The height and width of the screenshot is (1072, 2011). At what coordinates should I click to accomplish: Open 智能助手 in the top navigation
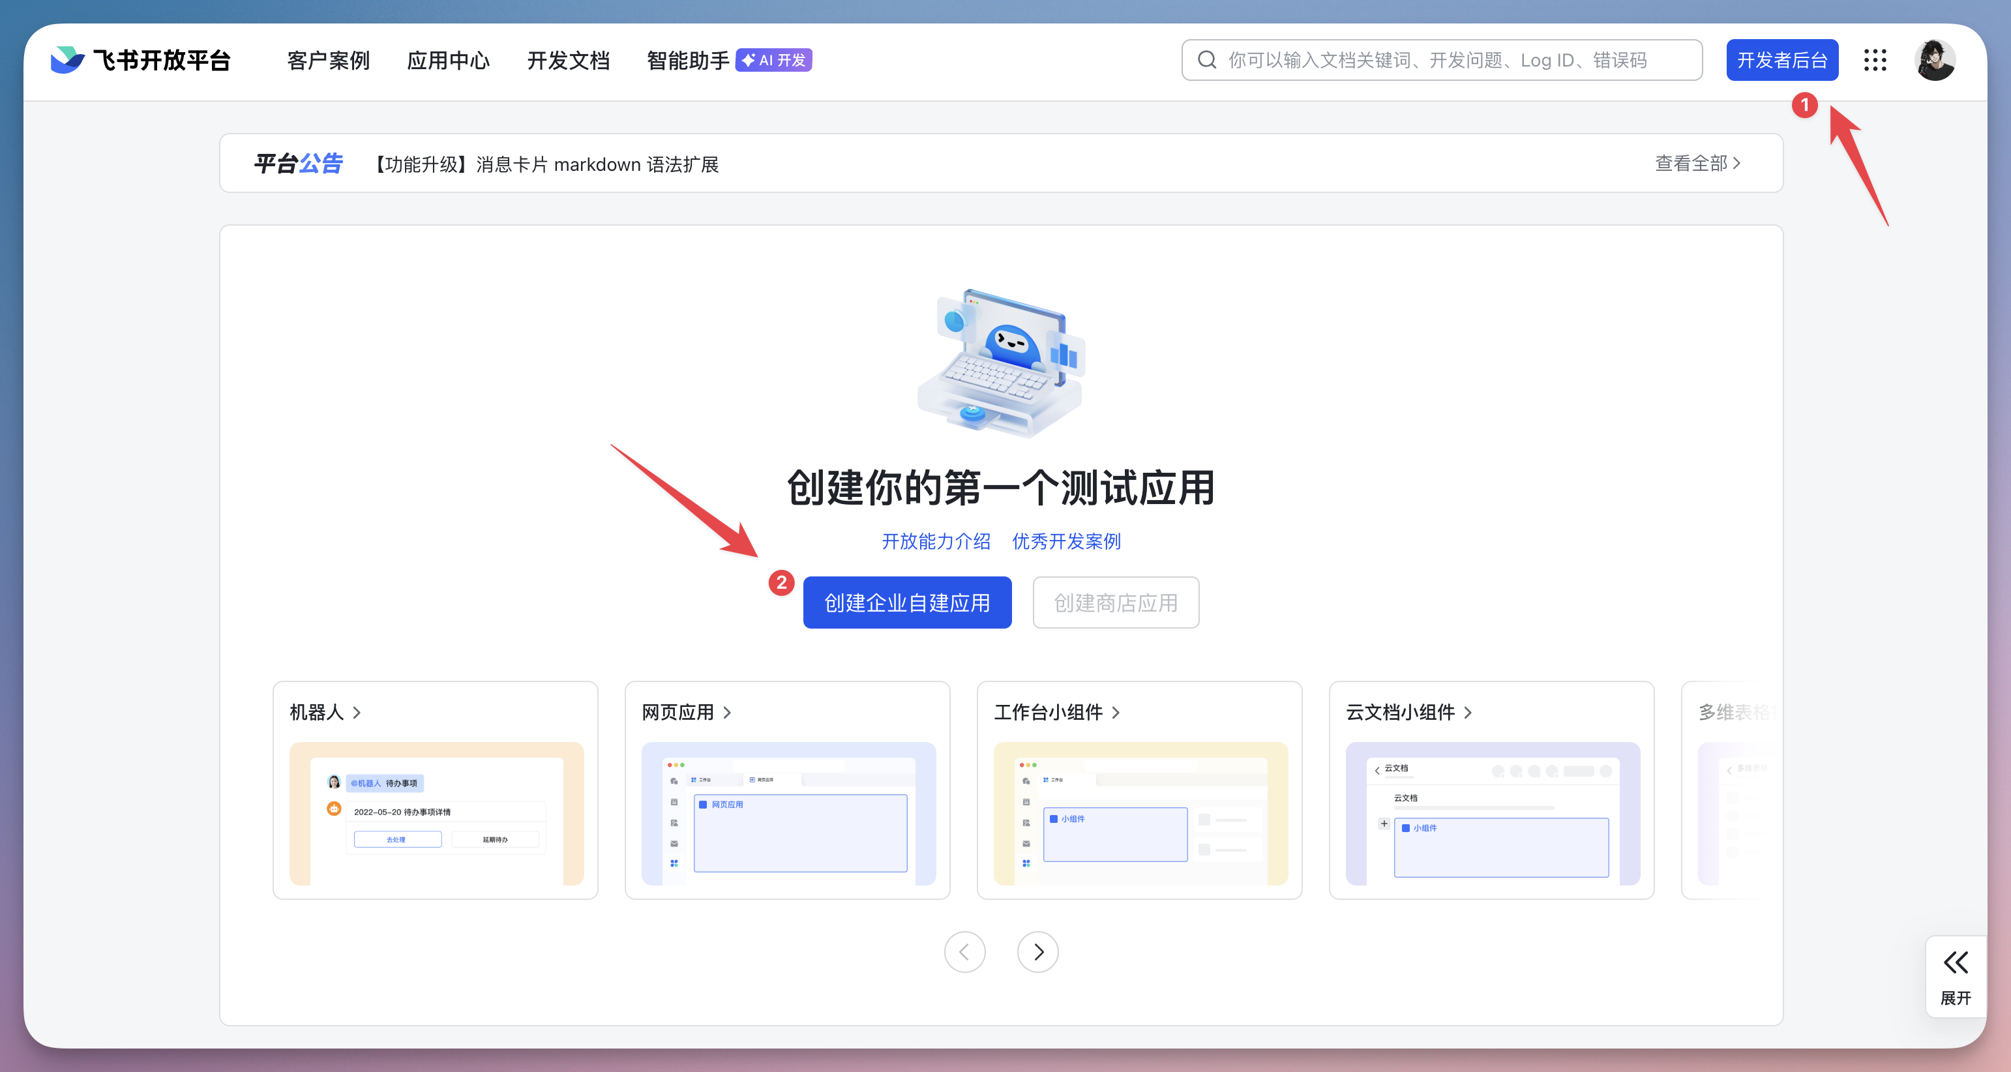pyautogui.click(x=688, y=60)
